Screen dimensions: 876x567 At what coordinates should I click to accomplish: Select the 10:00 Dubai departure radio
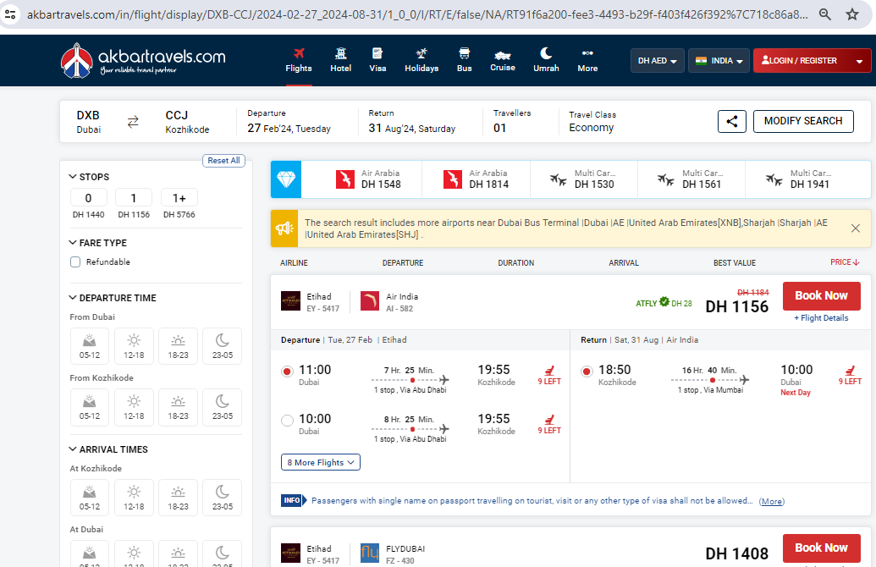coord(287,421)
